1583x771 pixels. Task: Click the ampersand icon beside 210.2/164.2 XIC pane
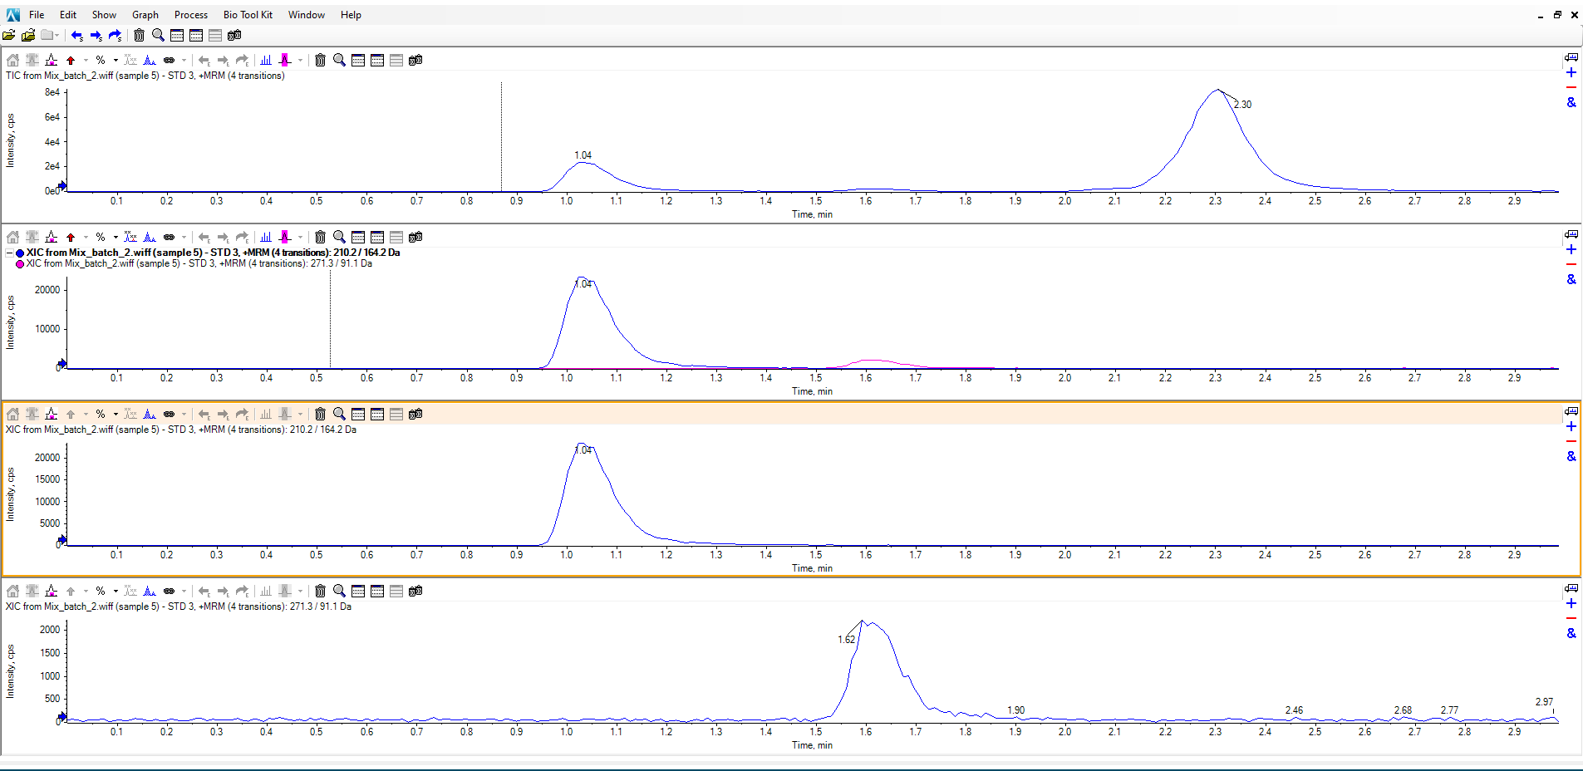pyautogui.click(x=1571, y=456)
